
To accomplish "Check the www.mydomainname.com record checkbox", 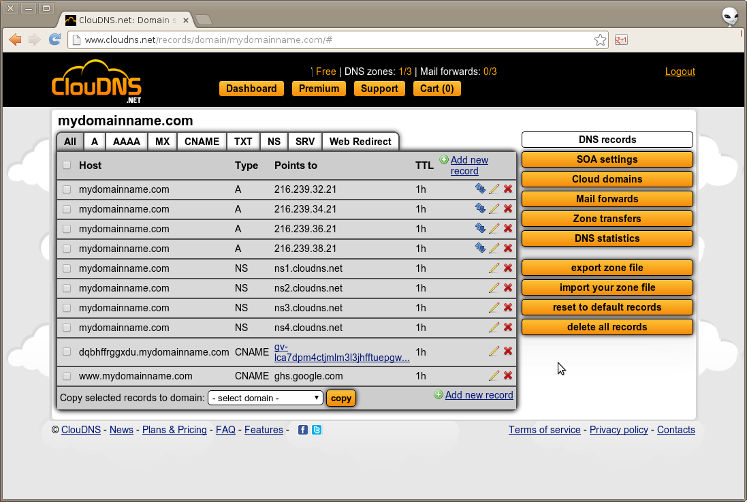I will [x=67, y=376].
